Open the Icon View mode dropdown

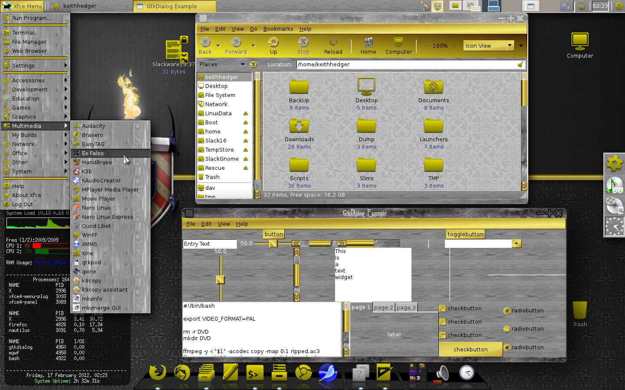pos(489,45)
